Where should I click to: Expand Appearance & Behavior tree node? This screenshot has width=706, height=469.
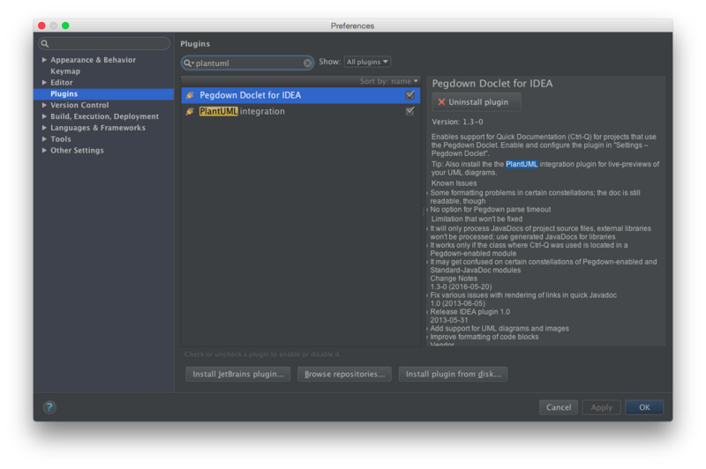coord(44,60)
